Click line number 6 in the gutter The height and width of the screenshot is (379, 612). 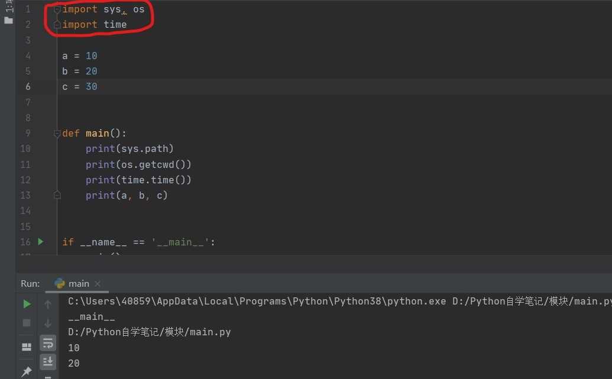pos(28,87)
